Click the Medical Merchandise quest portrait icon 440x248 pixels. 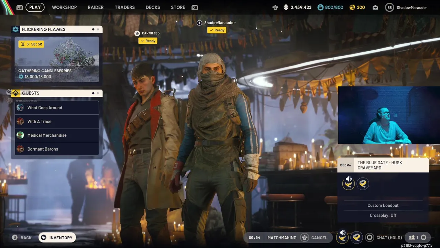coord(20,135)
